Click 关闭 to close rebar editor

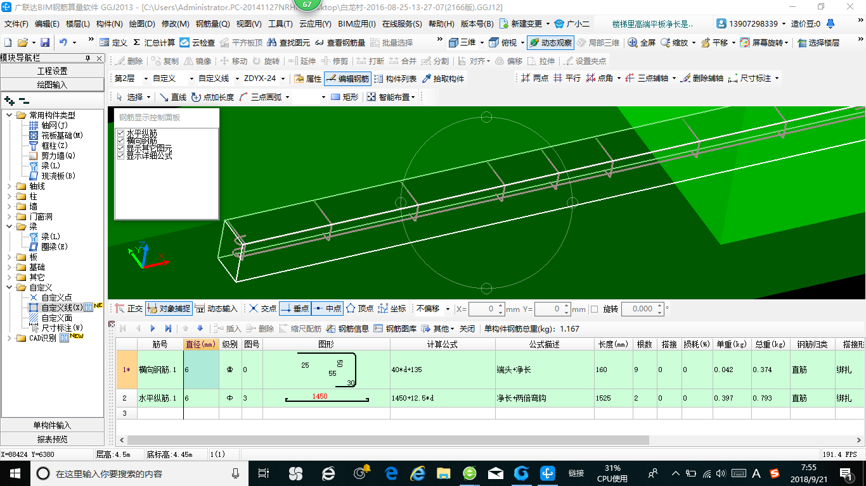(x=467, y=329)
